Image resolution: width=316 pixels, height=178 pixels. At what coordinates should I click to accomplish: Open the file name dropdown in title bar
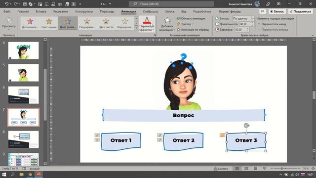(x=110, y=4)
